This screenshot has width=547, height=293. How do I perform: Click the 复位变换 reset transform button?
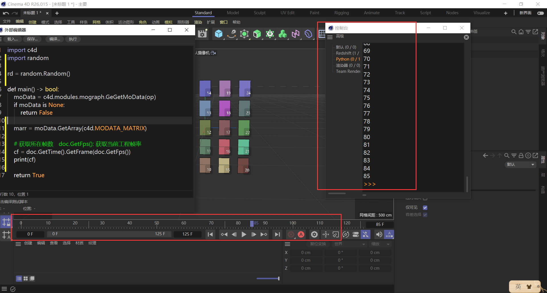[x=318, y=244]
